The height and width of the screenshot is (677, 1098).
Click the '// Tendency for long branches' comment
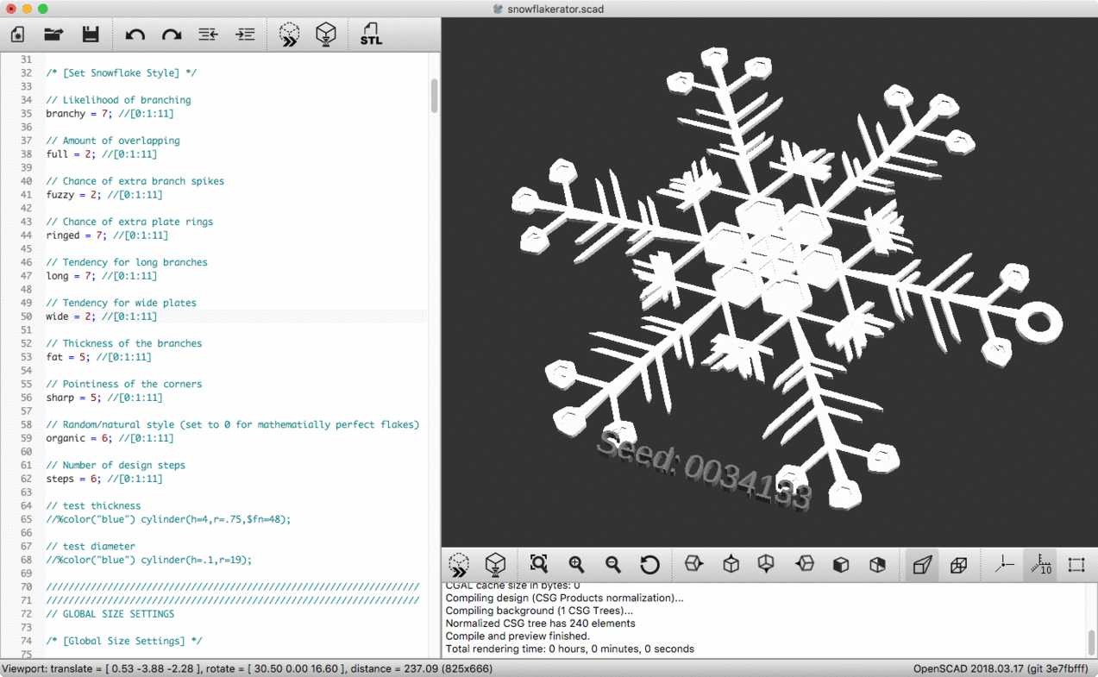[126, 262]
